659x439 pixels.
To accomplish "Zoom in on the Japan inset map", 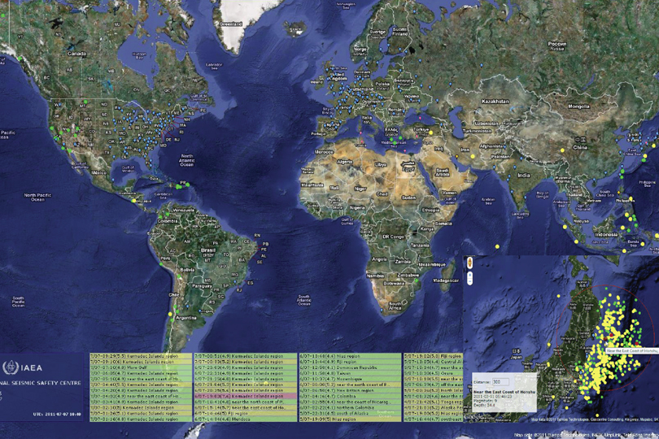I will (469, 275).
